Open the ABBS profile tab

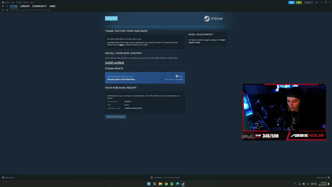52,6
